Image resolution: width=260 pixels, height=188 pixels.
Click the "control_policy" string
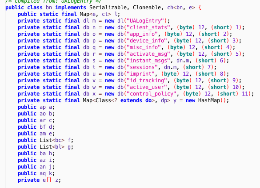coord(152,94)
